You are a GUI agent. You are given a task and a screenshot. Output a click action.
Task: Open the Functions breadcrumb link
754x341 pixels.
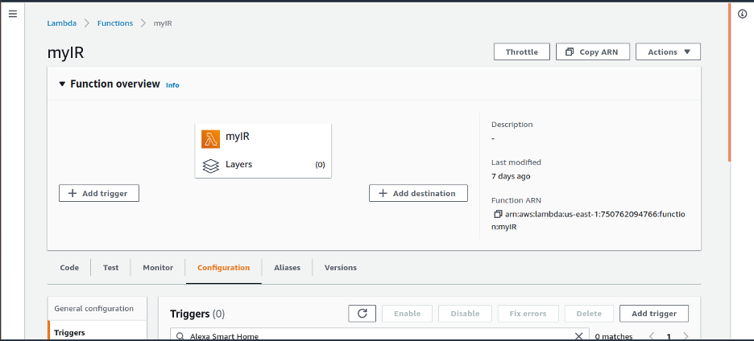[x=115, y=23]
